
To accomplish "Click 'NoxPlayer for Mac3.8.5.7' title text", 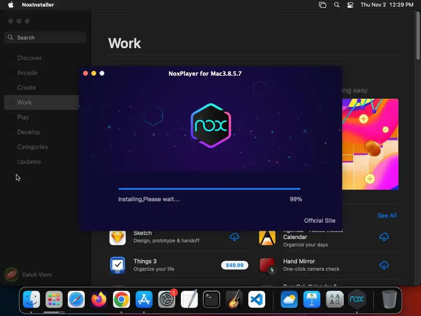I will (x=205, y=74).
